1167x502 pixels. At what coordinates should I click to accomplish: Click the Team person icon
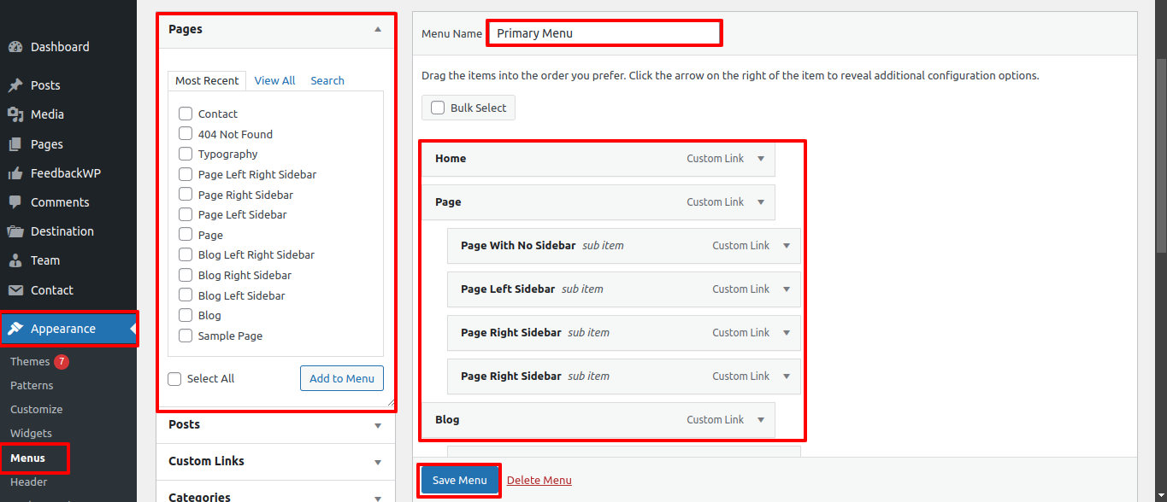(x=15, y=260)
